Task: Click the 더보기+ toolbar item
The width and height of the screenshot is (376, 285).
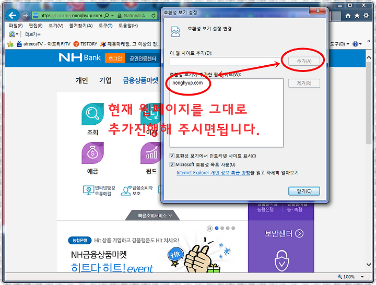Action: coord(32,34)
